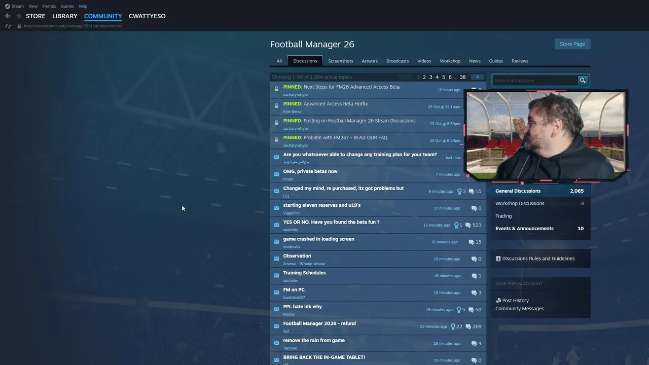
Task: Open the Store Page button
Action: pyautogui.click(x=572, y=44)
